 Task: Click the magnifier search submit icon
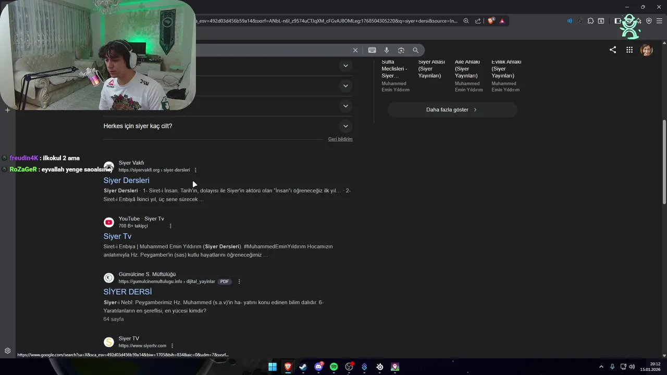416,50
